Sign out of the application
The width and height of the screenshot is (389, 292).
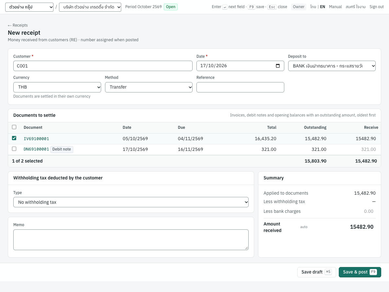click(377, 7)
